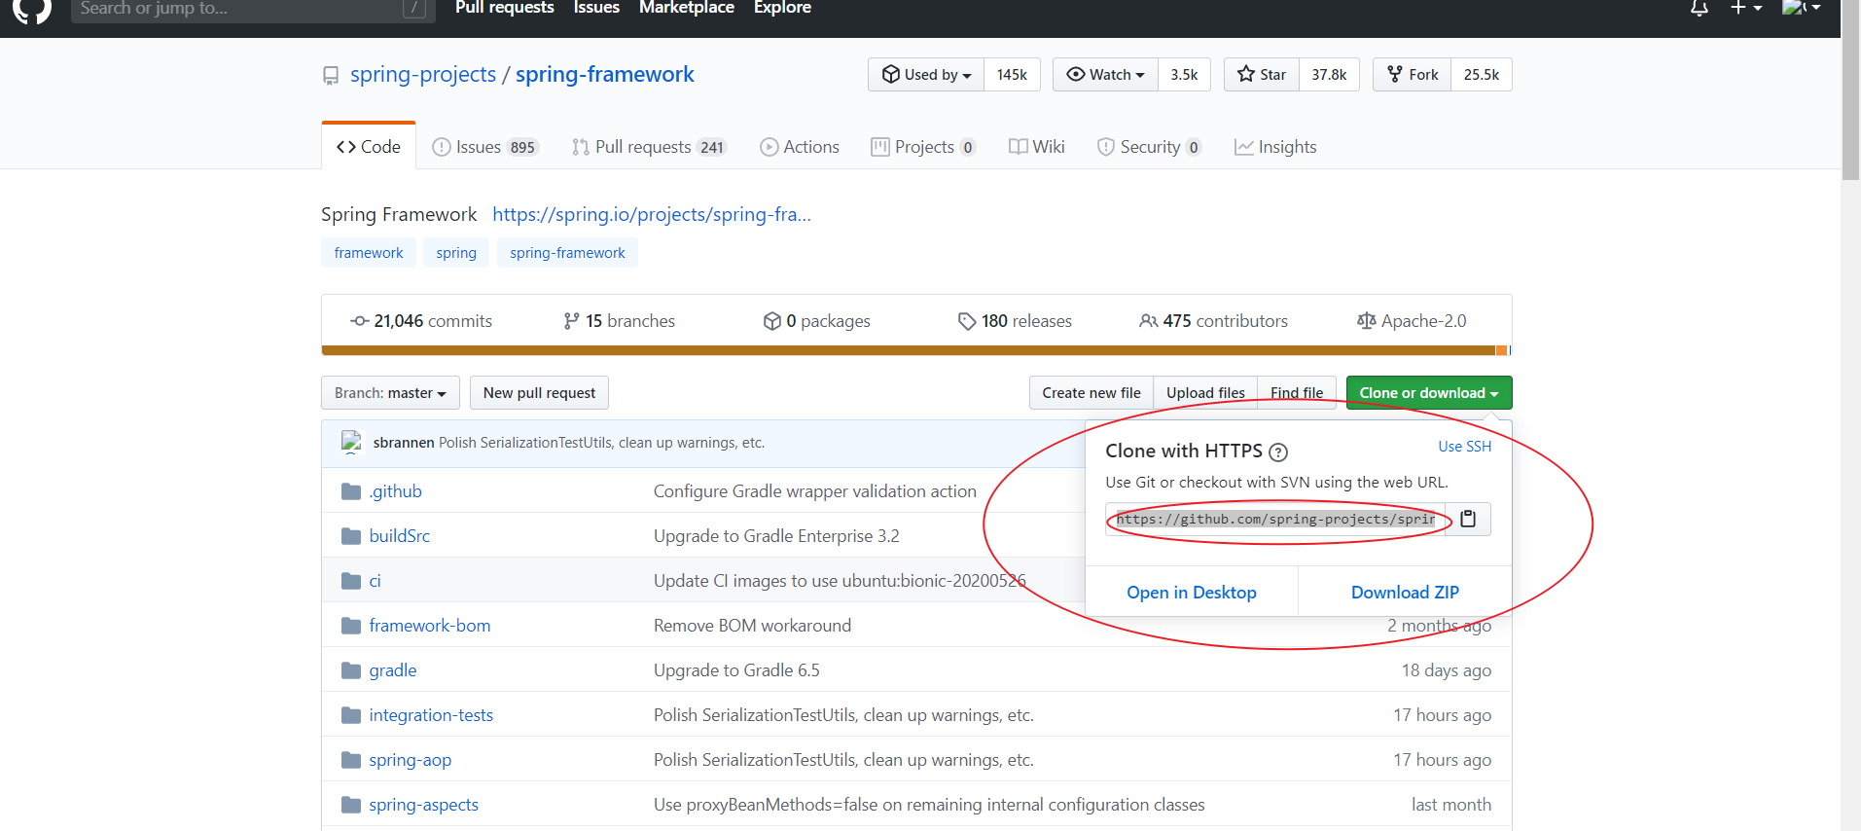The height and width of the screenshot is (831, 1861).
Task: Switch to the Insights tab
Action: 1275,147
